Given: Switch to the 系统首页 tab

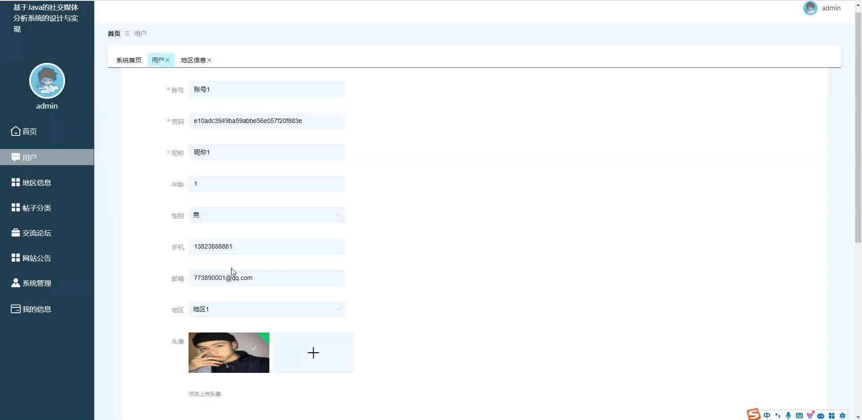Looking at the screenshot, I should [x=129, y=60].
